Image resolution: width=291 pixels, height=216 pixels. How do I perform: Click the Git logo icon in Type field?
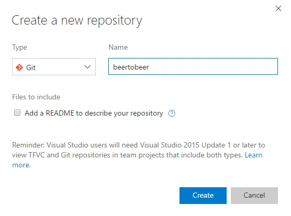click(19, 67)
